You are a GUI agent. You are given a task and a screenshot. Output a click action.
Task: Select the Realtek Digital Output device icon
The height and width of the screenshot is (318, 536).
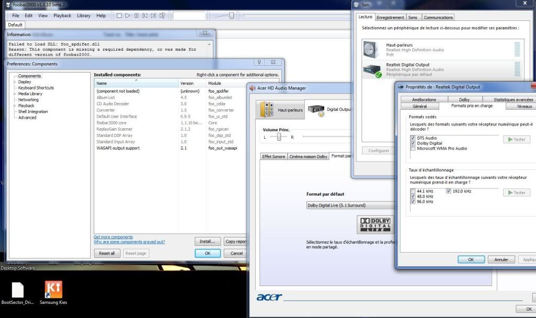pyautogui.click(x=372, y=70)
